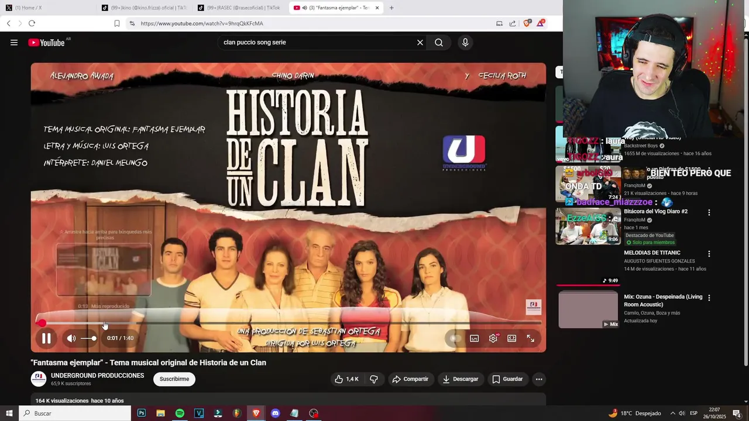Open Brave browser taskbar icon

(256, 413)
